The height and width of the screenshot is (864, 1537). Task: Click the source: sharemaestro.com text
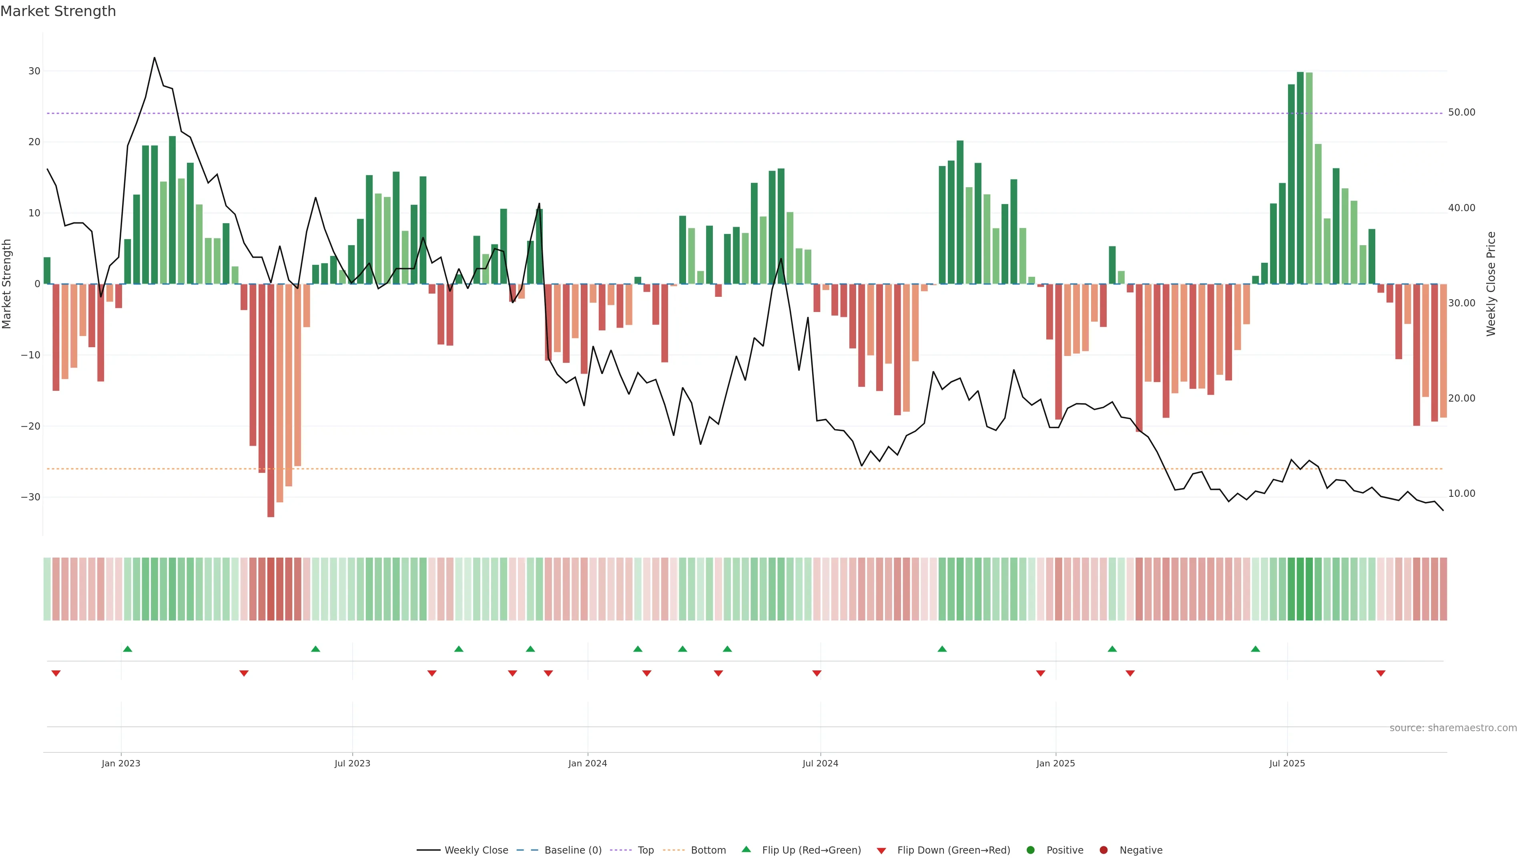click(x=1453, y=728)
